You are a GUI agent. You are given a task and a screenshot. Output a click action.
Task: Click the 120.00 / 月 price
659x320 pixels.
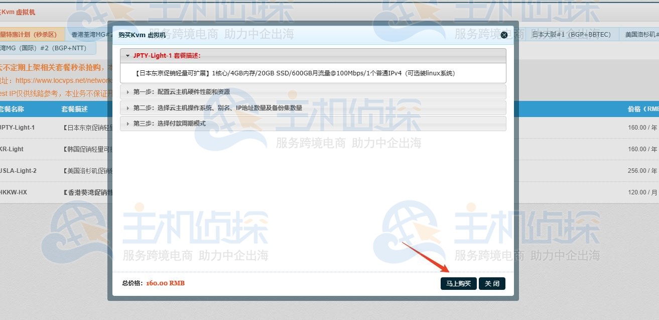pos(642,192)
